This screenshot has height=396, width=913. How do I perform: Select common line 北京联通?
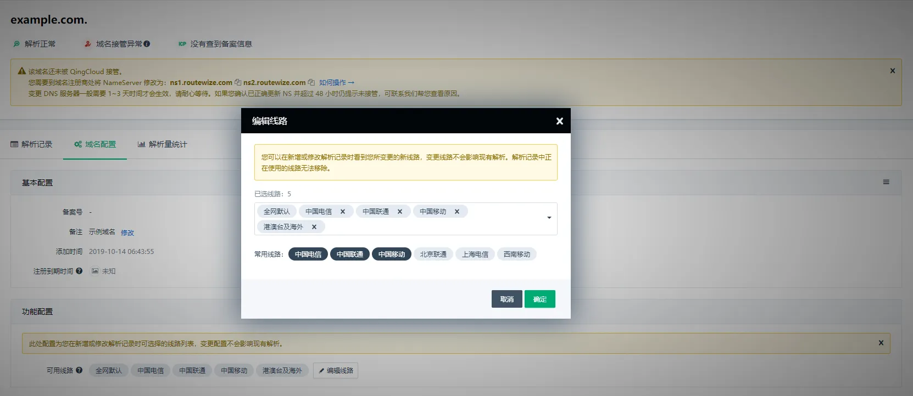click(x=433, y=254)
